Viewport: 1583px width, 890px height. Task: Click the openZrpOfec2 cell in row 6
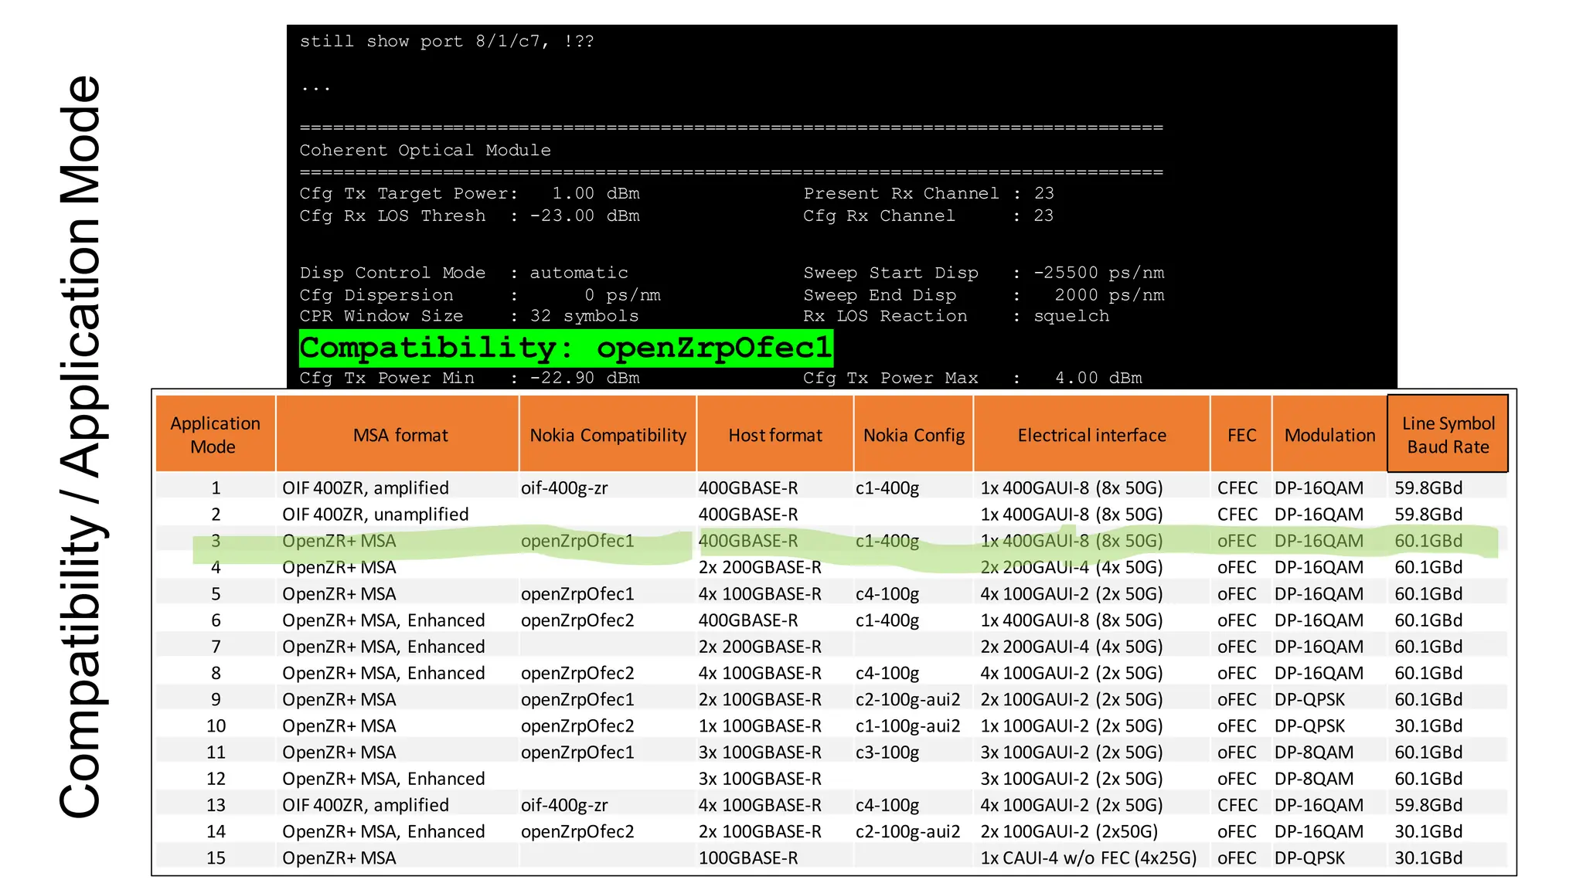tap(577, 620)
